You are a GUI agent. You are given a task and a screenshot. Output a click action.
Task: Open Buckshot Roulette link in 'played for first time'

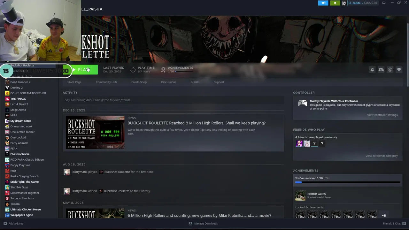click(117, 172)
